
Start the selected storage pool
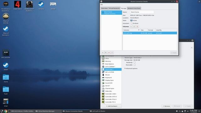pyautogui.click(x=106, y=53)
